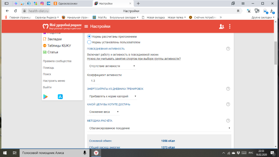Open Счётчик потребления bookmark

(203, 18)
